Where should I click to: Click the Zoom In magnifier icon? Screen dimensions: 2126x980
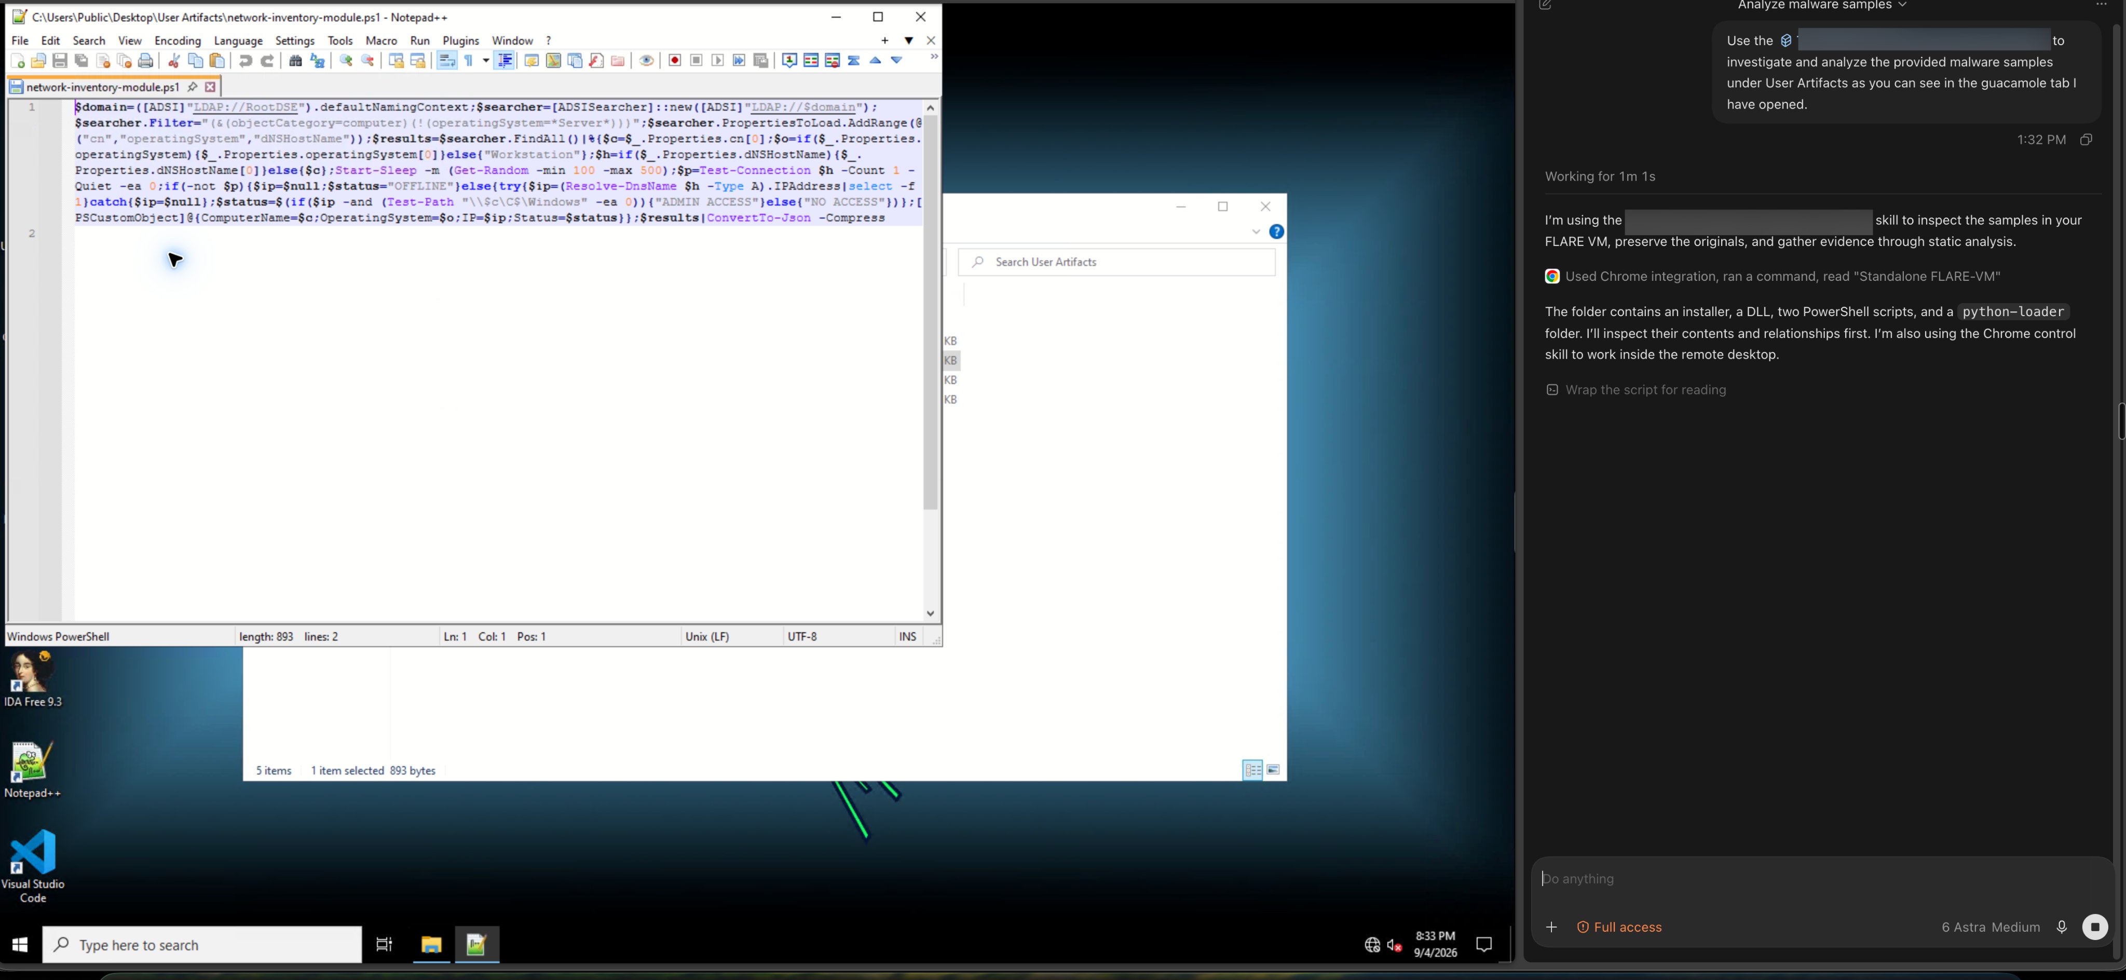347,60
